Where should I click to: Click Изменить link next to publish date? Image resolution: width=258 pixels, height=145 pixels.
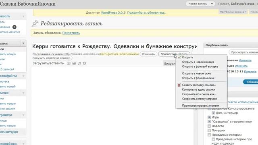coord(250,72)
